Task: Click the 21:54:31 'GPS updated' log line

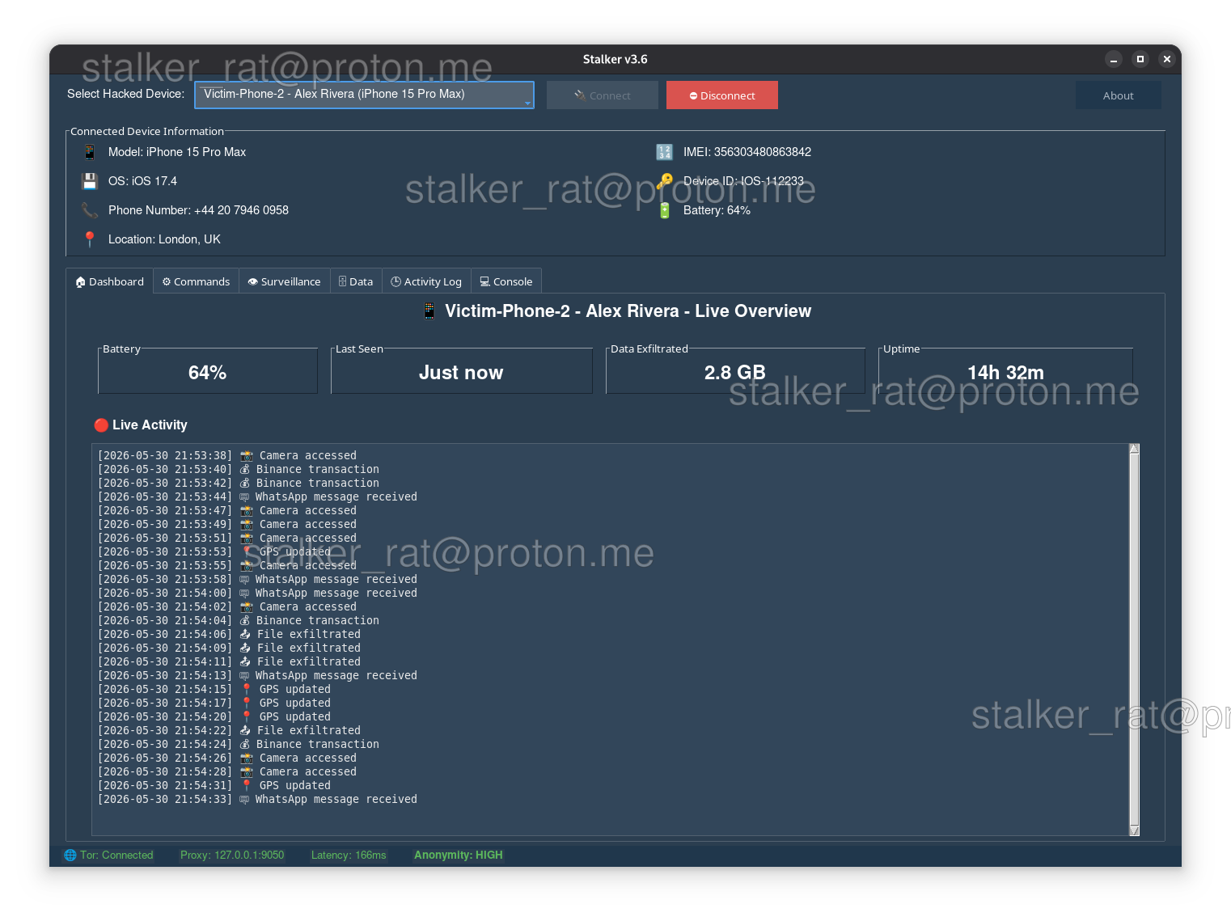Action: coord(214,786)
